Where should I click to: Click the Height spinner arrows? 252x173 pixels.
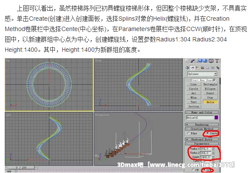tap(213, 157)
